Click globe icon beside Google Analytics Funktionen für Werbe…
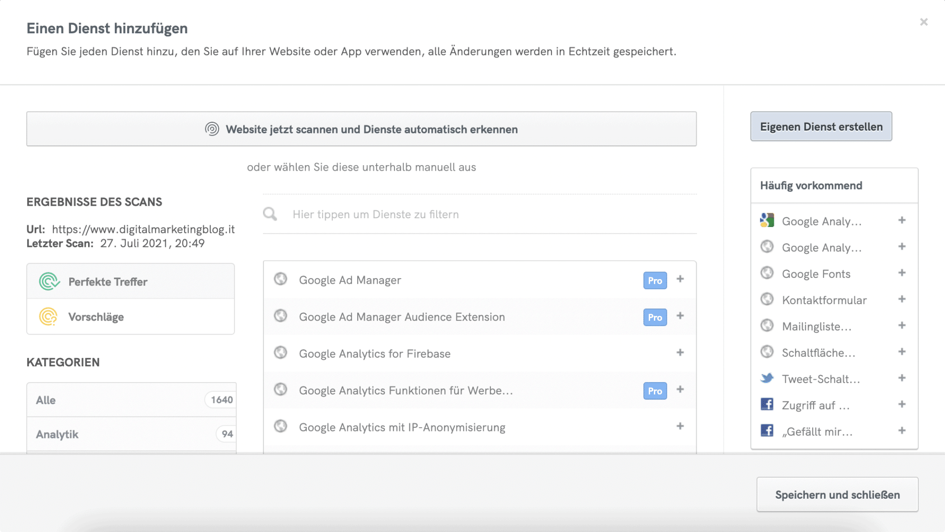 (281, 389)
